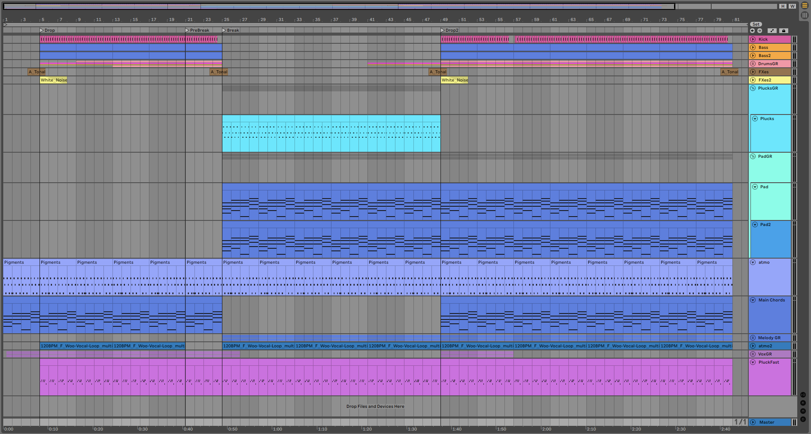Switch to Arrangement view selector icon
Screen dimensions: 811x434
[x=805, y=6]
